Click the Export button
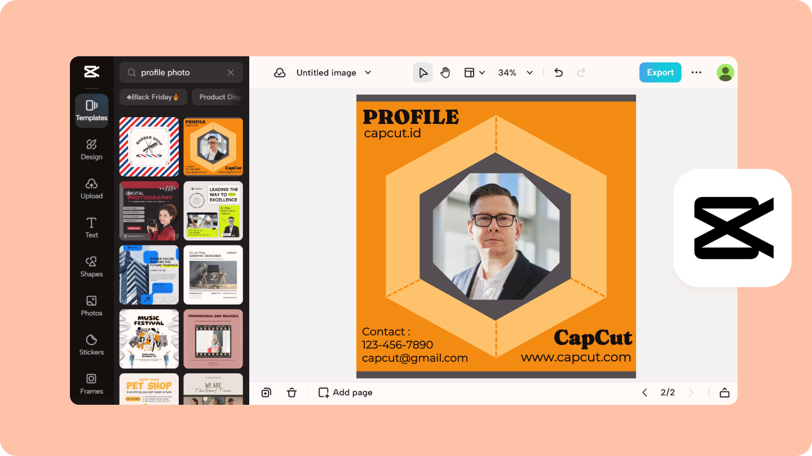The width and height of the screenshot is (812, 456). (660, 72)
